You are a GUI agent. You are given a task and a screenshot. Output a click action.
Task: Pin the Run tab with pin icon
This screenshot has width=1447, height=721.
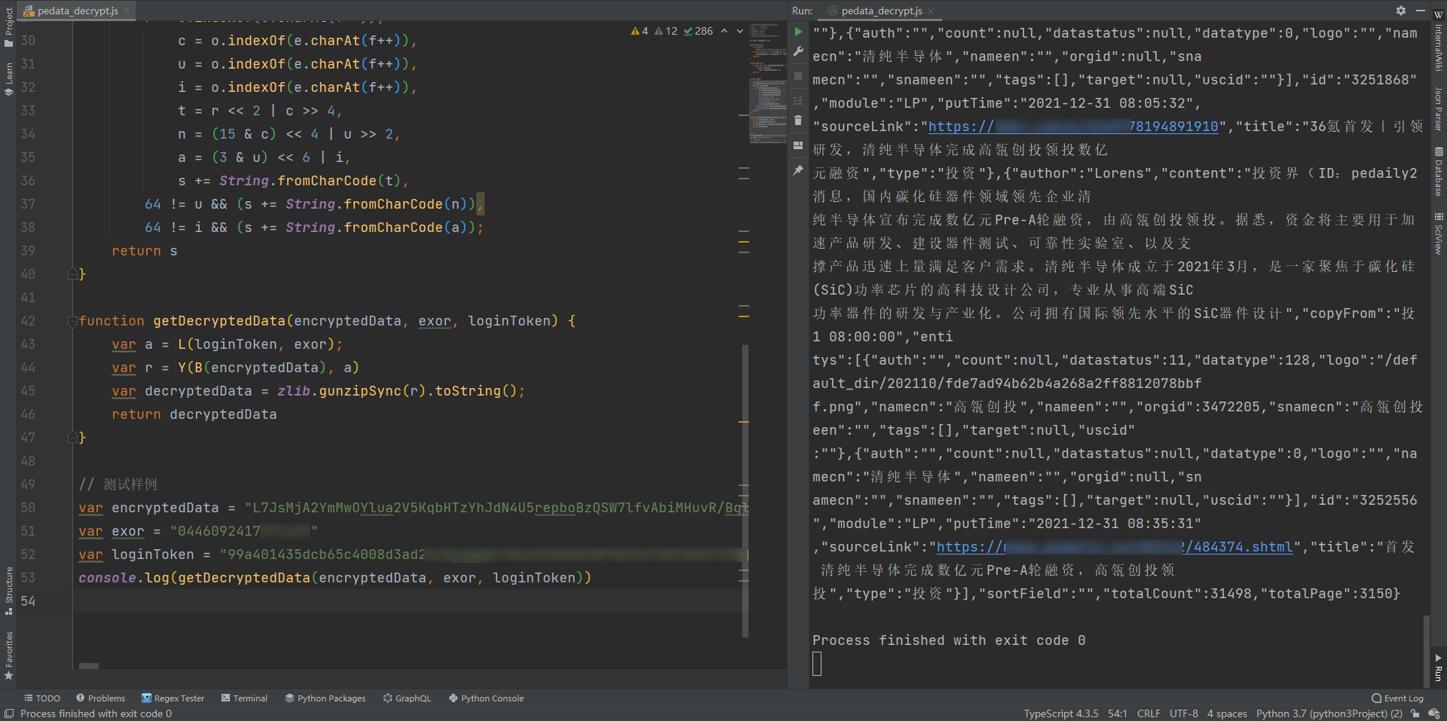pos(798,171)
